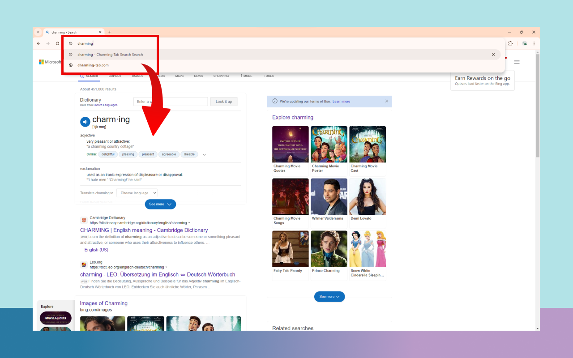Dismiss the Terms of Use notice
Viewport: 573px width, 358px height.
[x=387, y=101]
